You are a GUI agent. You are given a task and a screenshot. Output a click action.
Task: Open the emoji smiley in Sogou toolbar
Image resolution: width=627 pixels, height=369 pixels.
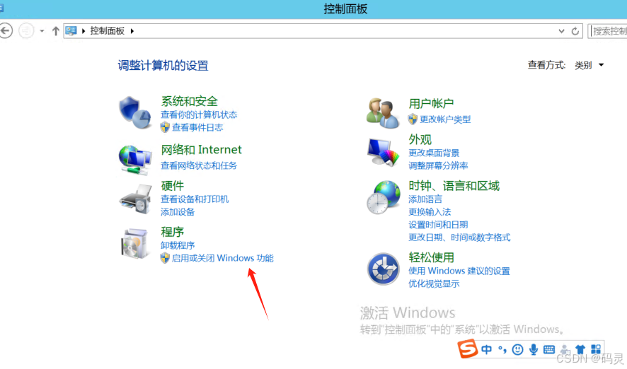pos(517,350)
